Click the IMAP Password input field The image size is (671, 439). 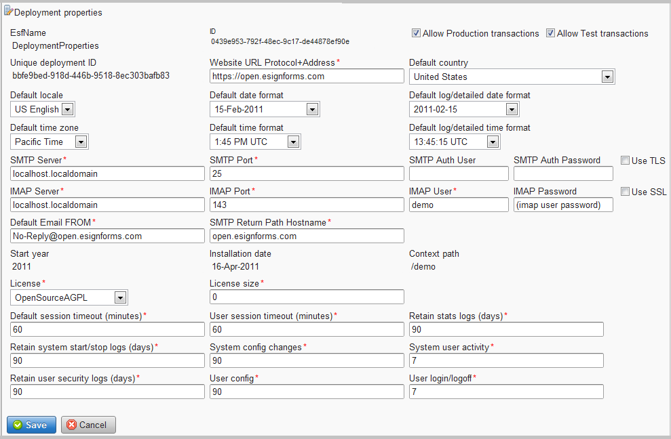point(563,205)
